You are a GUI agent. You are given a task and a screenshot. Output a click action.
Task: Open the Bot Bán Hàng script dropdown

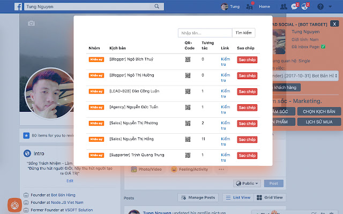(x=305, y=76)
